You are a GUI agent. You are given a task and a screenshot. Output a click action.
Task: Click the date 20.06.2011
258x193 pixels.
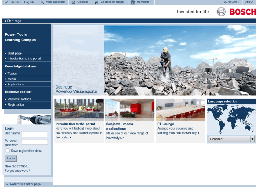pos(231,2)
